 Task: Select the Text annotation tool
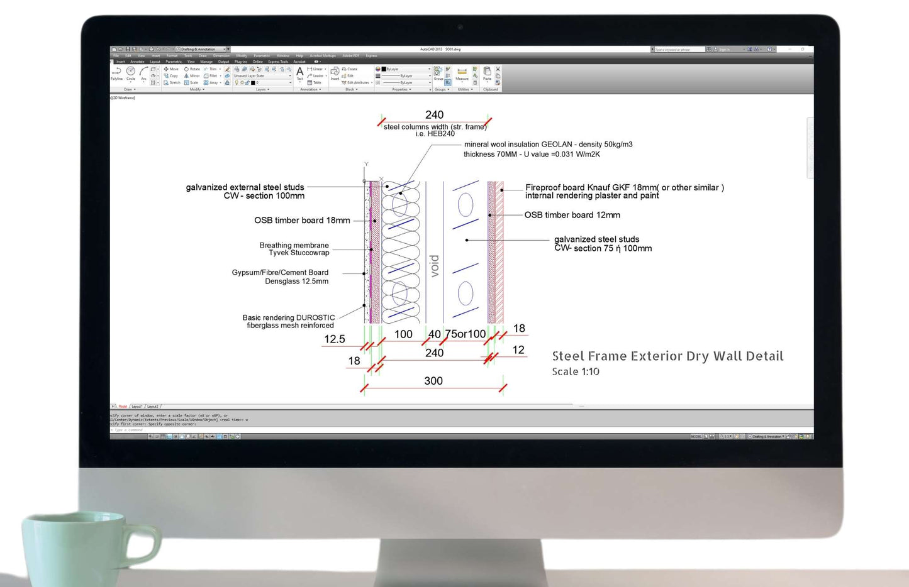point(299,74)
